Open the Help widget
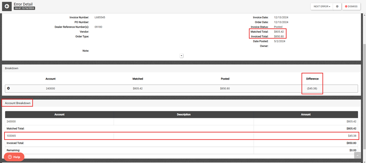The width and height of the screenshot is (366, 163). click(x=14, y=157)
